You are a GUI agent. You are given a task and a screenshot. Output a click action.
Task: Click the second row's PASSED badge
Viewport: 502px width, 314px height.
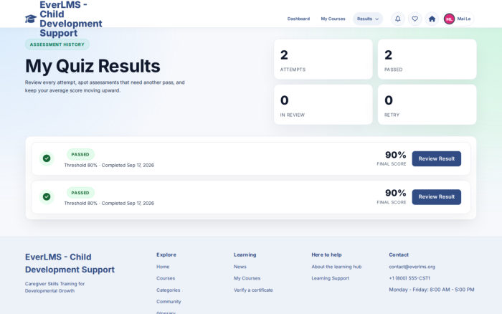[80, 193]
